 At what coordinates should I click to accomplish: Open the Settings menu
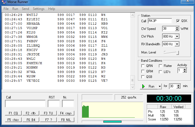38,9
